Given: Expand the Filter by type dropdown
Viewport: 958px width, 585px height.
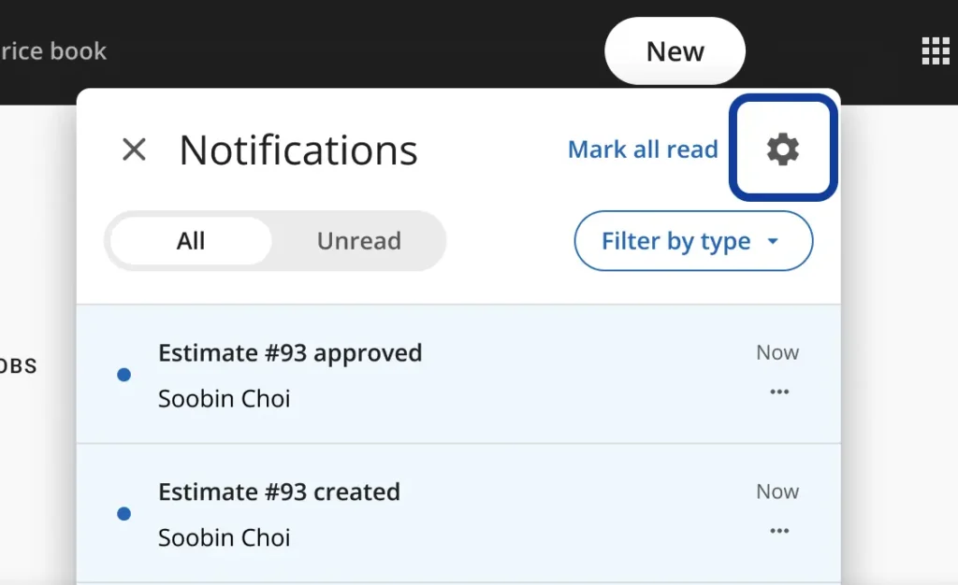Looking at the screenshot, I should [x=692, y=241].
